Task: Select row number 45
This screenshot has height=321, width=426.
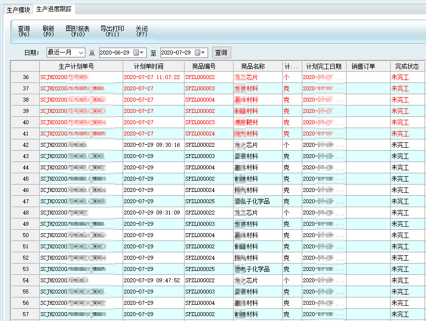Action: click(26, 179)
